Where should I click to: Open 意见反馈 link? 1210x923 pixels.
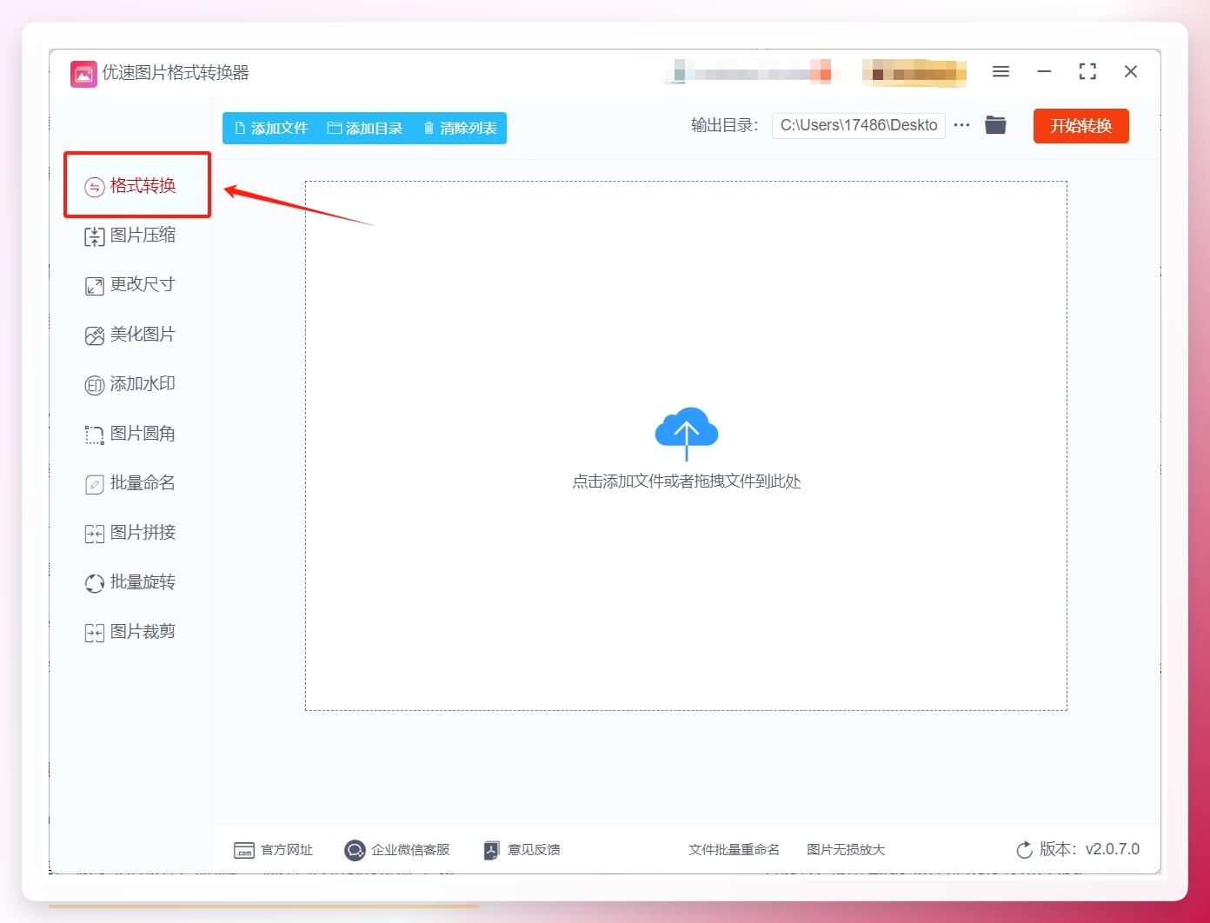click(522, 850)
